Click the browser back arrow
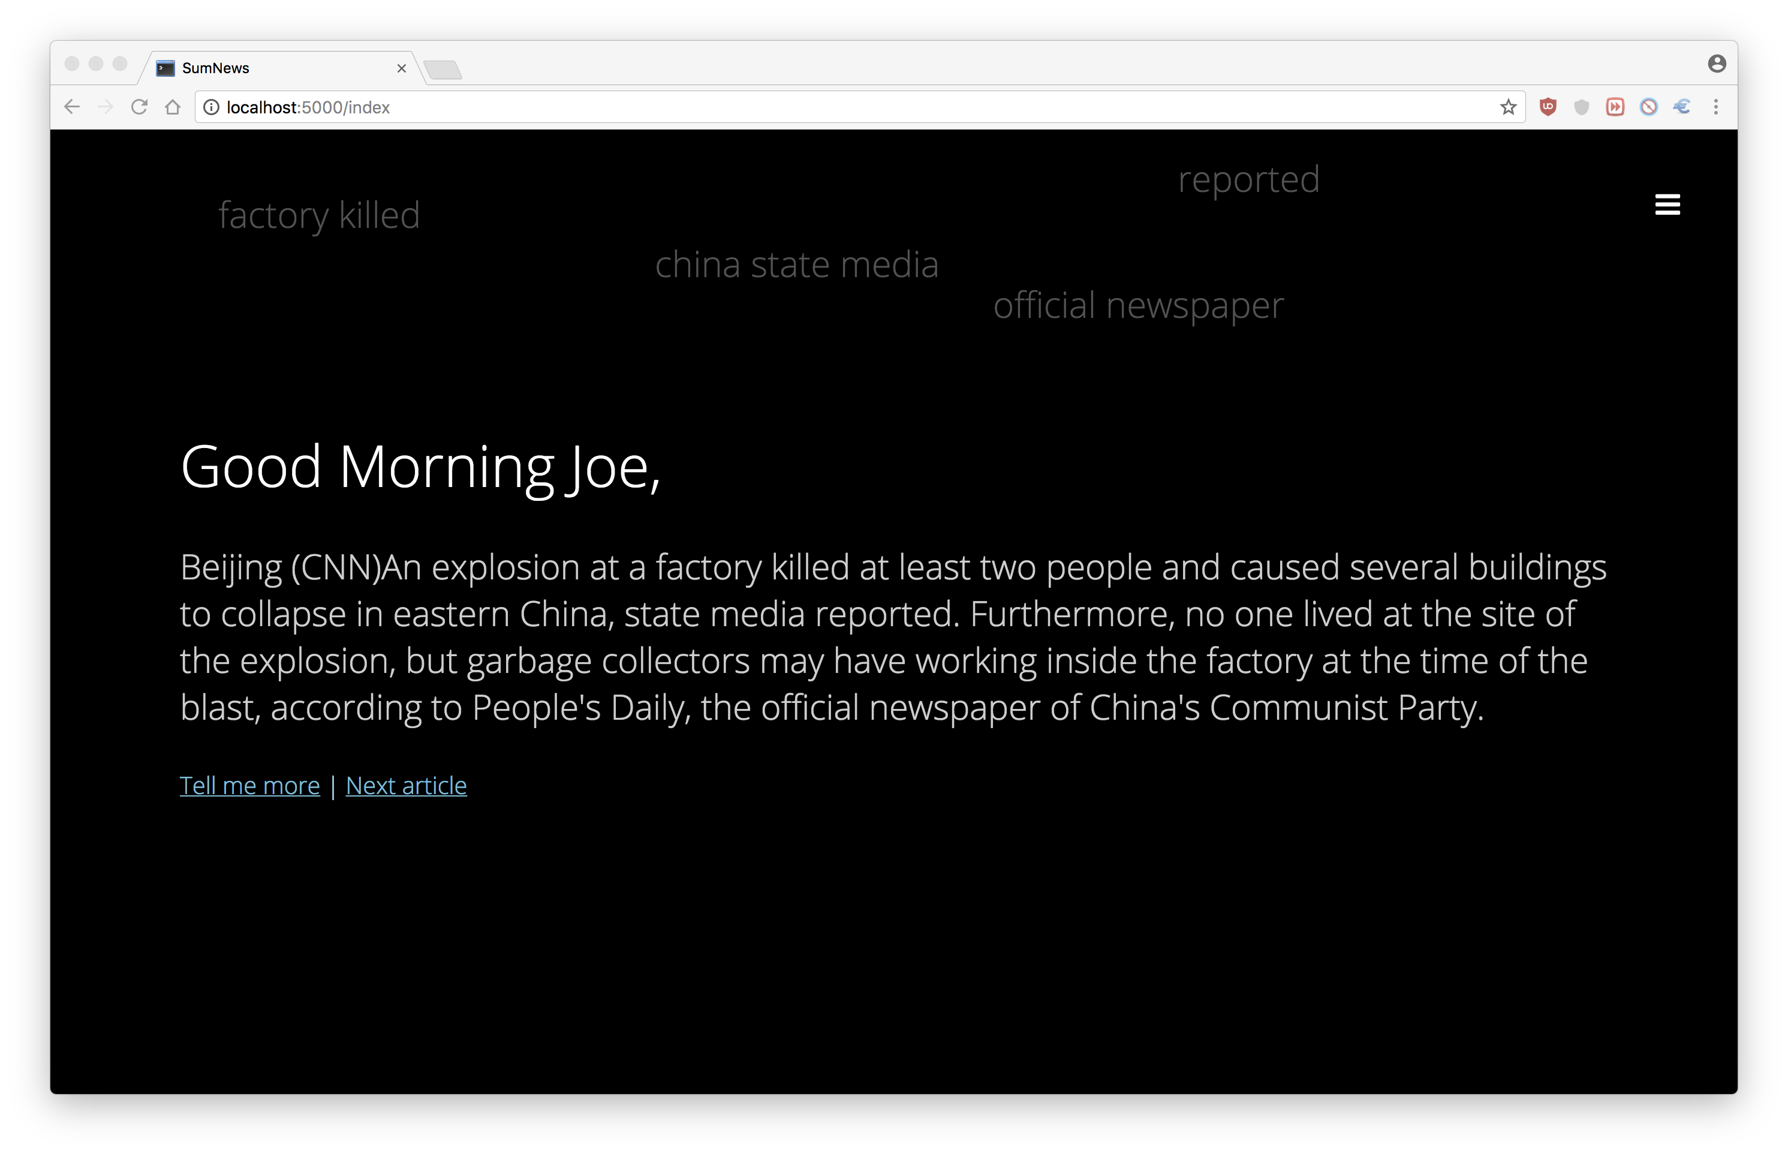Viewport: 1788px width, 1154px height. pyautogui.click(x=72, y=107)
